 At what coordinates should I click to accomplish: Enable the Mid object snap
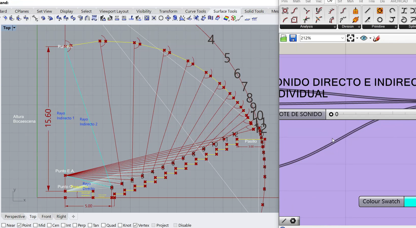click(35, 225)
